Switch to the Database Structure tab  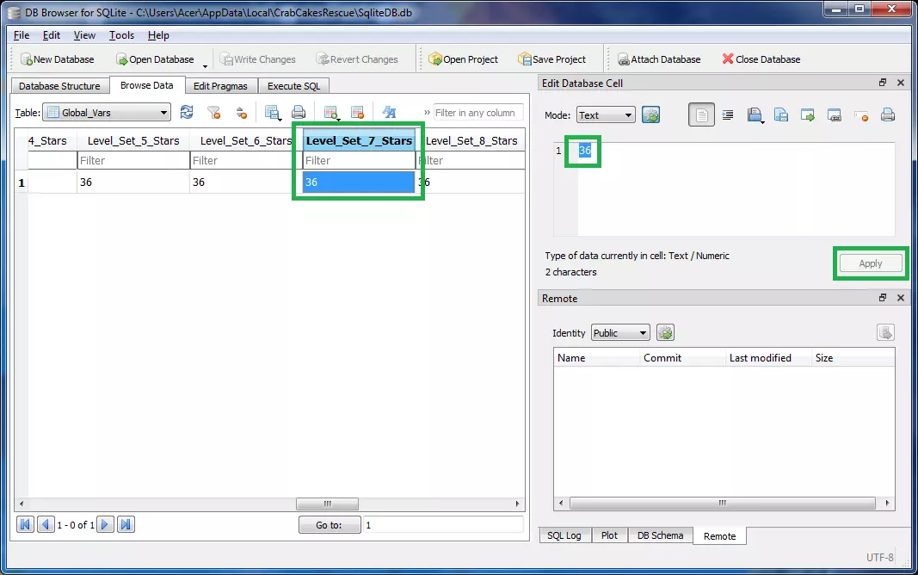click(x=59, y=86)
